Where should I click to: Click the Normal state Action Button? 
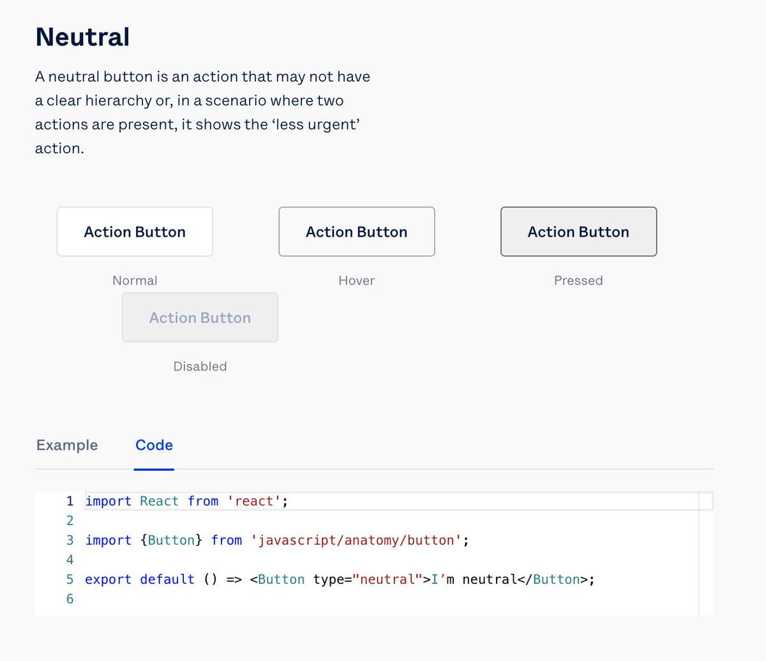[x=135, y=232]
